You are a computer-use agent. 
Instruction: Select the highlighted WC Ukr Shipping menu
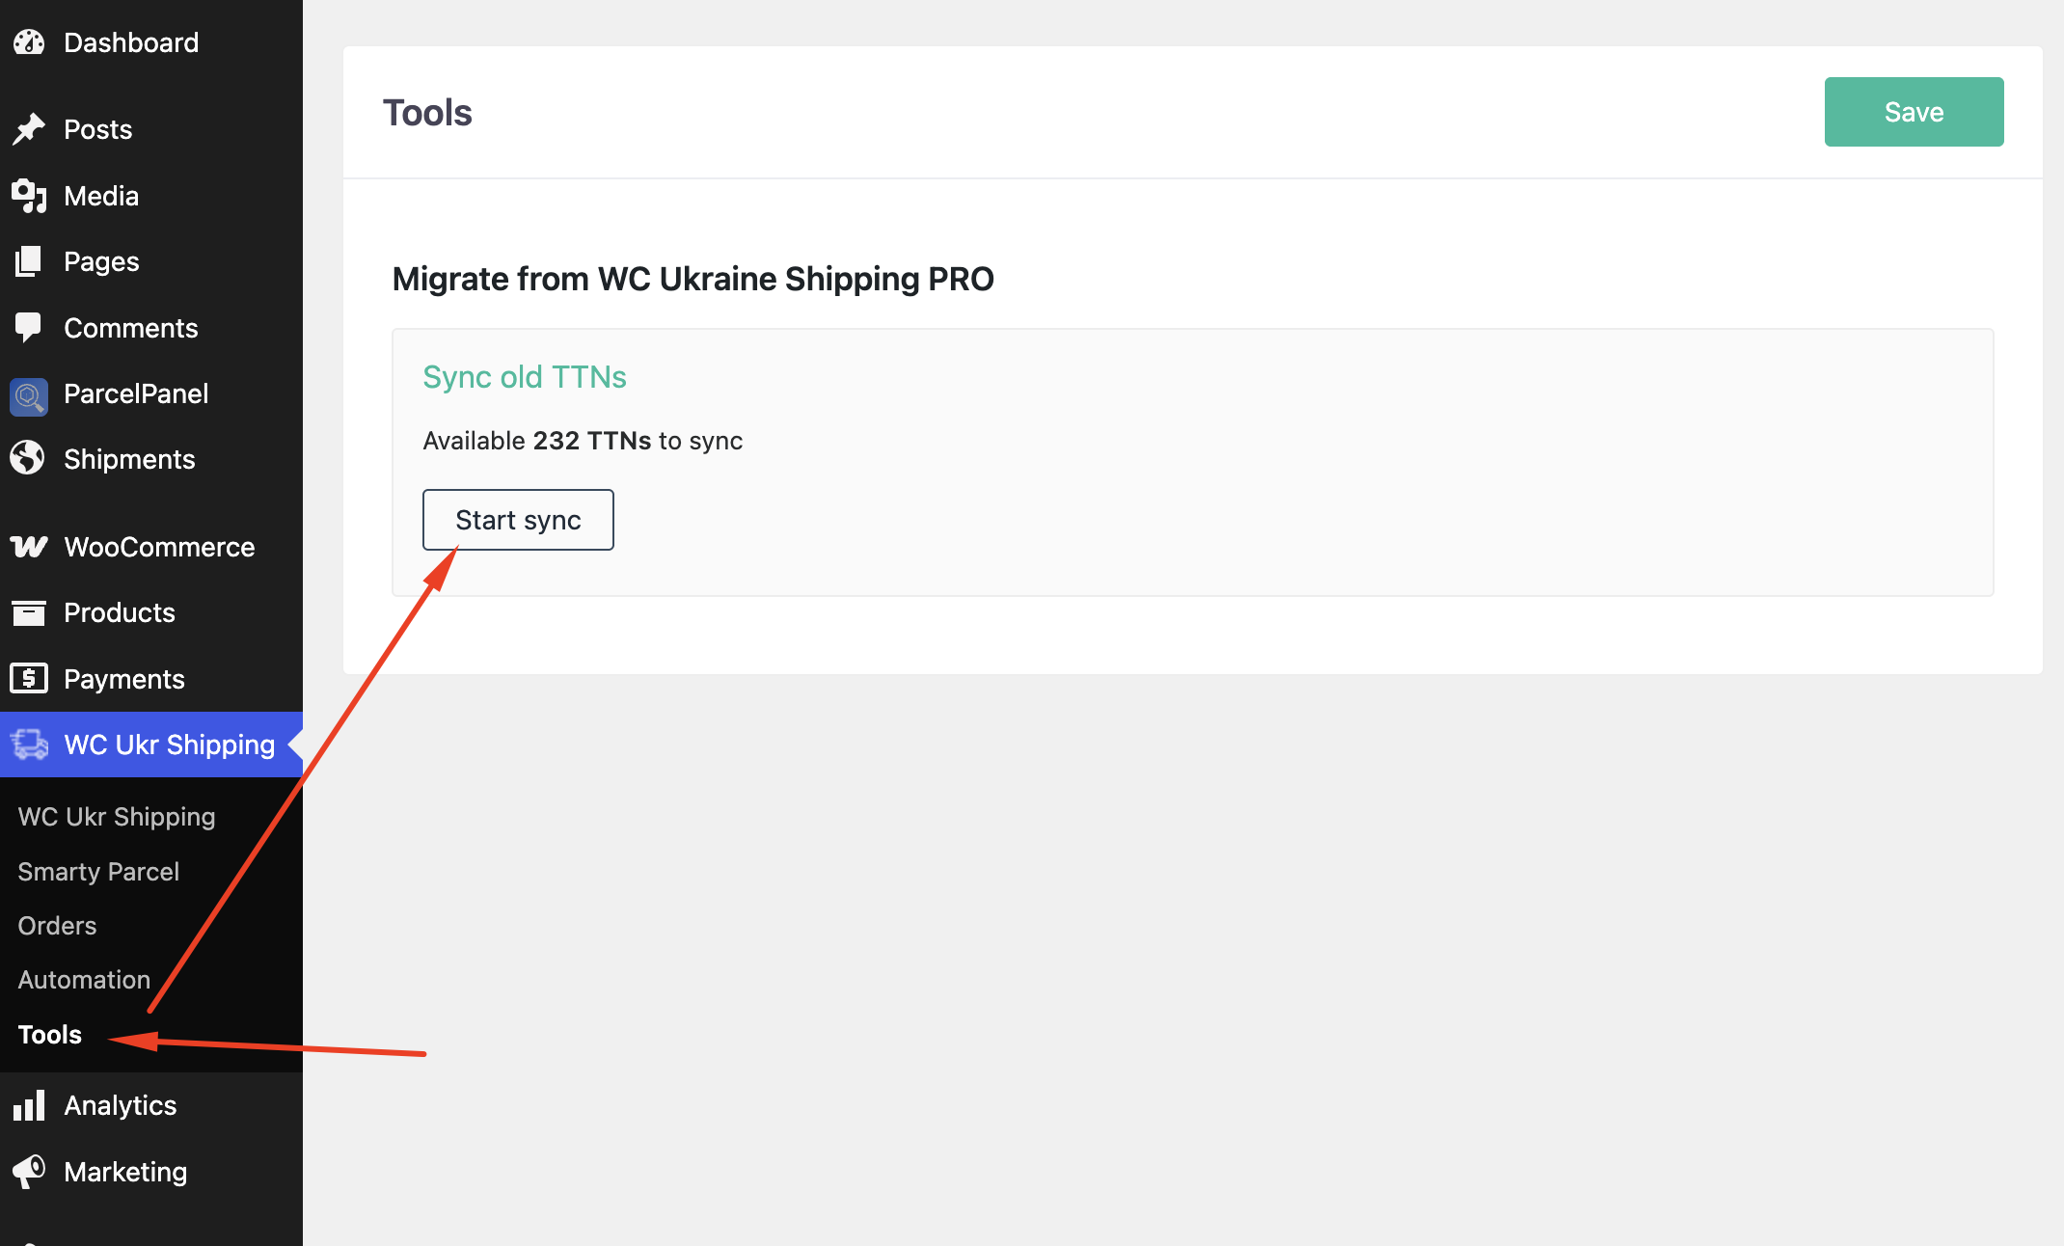pyautogui.click(x=151, y=745)
